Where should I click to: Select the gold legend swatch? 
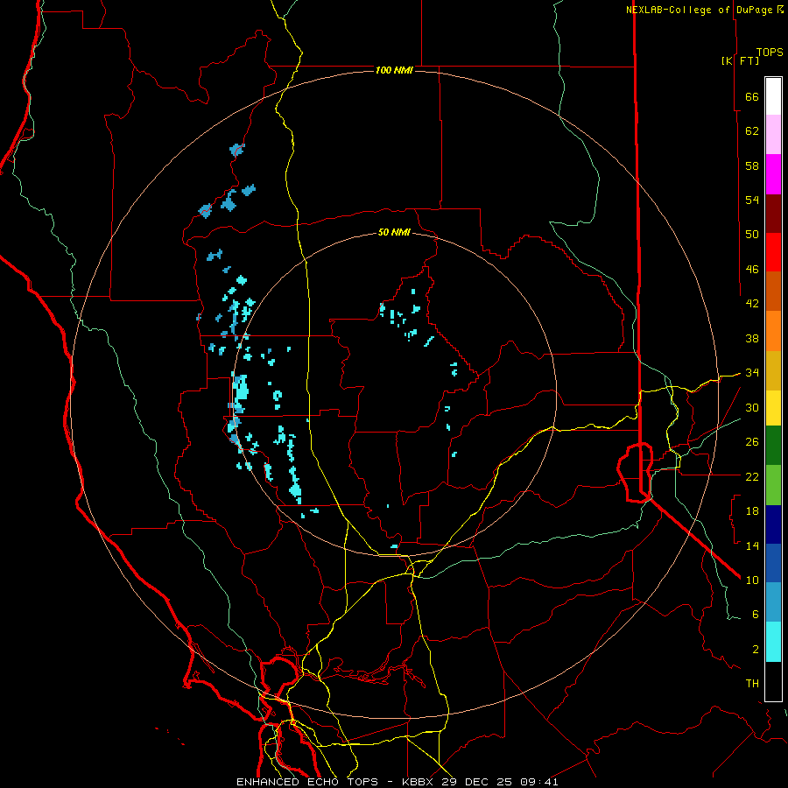click(x=773, y=370)
